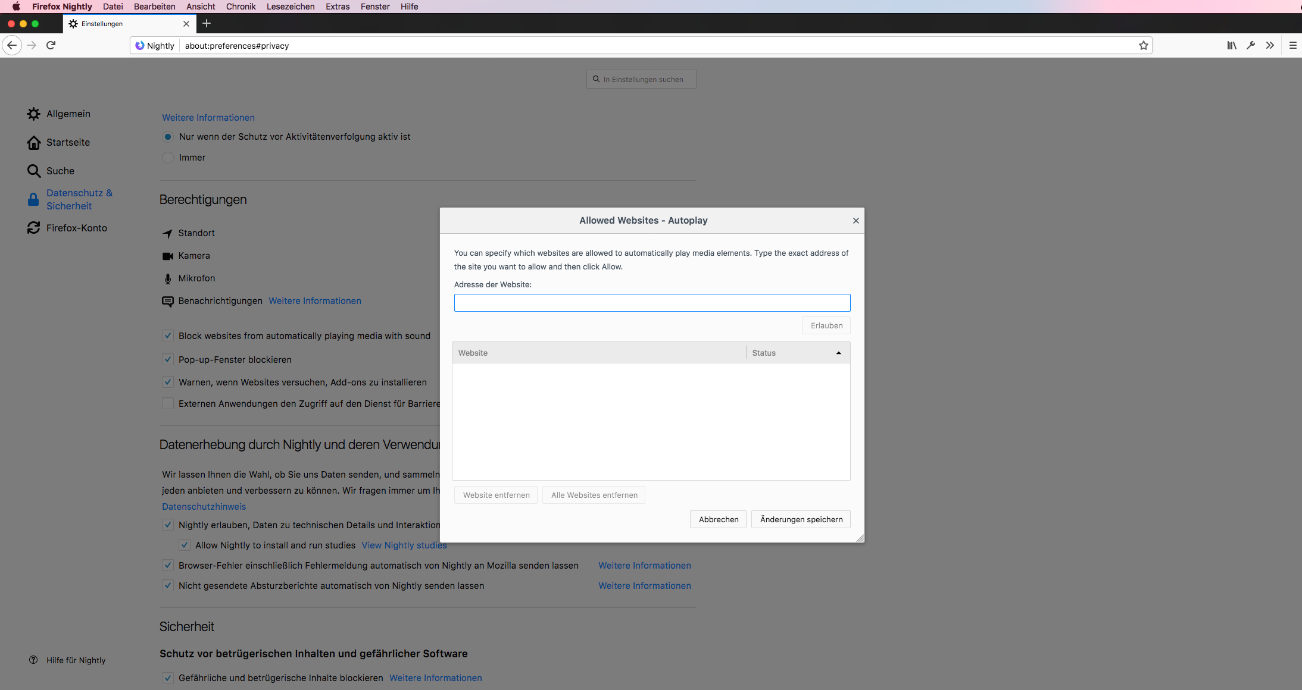Image resolution: width=1302 pixels, height=690 pixels.
Task: Sort by the Status column arrow
Action: click(x=838, y=353)
